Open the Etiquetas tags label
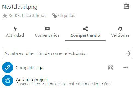Viewport: 137px width, 99px height. [x=66, y=16]
